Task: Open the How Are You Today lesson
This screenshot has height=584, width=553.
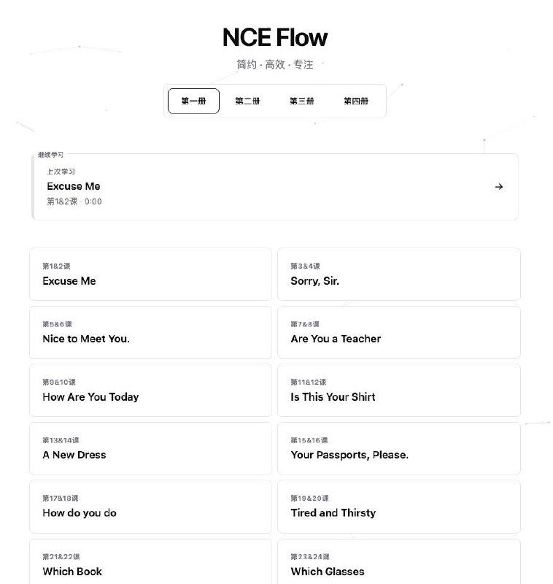Action: [x=150, y=390]
